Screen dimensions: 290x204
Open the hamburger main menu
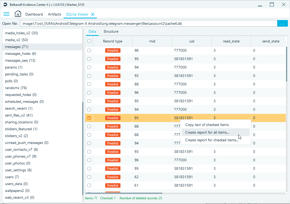6,14
